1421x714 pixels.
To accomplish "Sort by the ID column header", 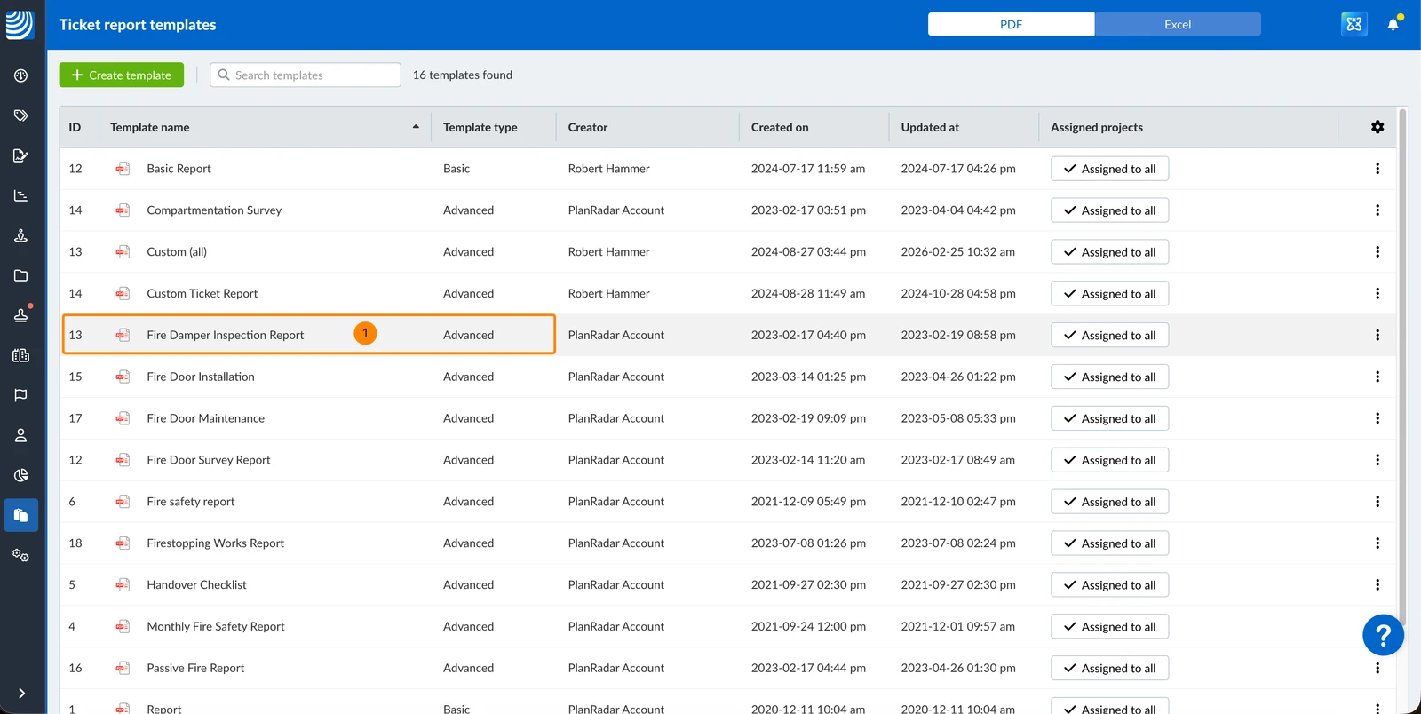I will pyautogui.click(x=75, y=127).
